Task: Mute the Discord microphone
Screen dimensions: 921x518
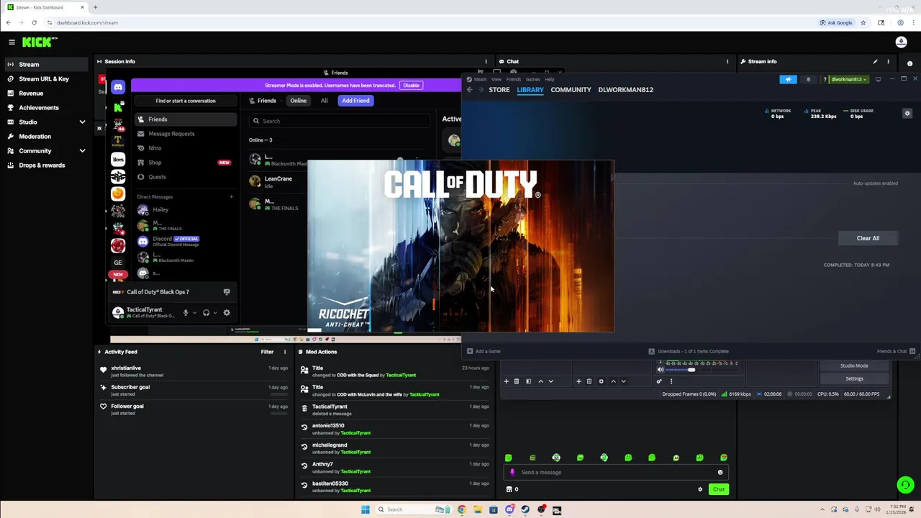Action: point(186,313)
